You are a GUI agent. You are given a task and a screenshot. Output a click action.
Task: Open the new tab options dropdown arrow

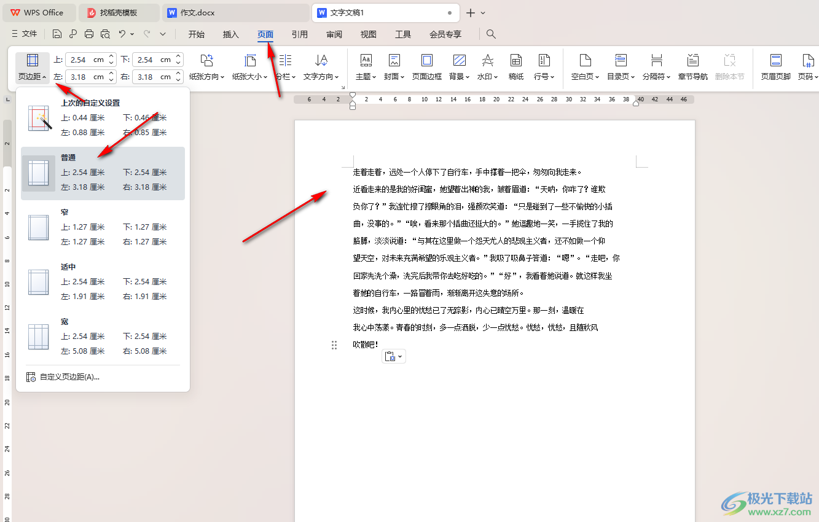pyautogui.click(x=483, y=12)
